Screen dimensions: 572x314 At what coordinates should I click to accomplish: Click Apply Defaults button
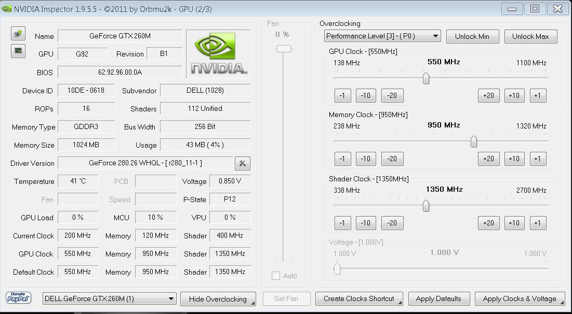pos(439,299)
